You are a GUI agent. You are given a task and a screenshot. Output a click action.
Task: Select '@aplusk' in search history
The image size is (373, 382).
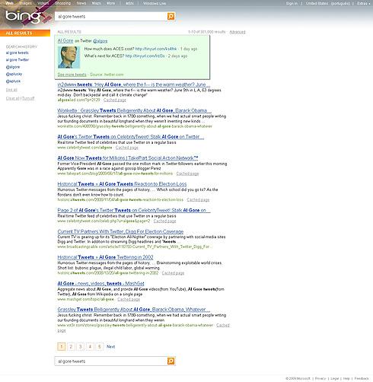click(13, 81)
